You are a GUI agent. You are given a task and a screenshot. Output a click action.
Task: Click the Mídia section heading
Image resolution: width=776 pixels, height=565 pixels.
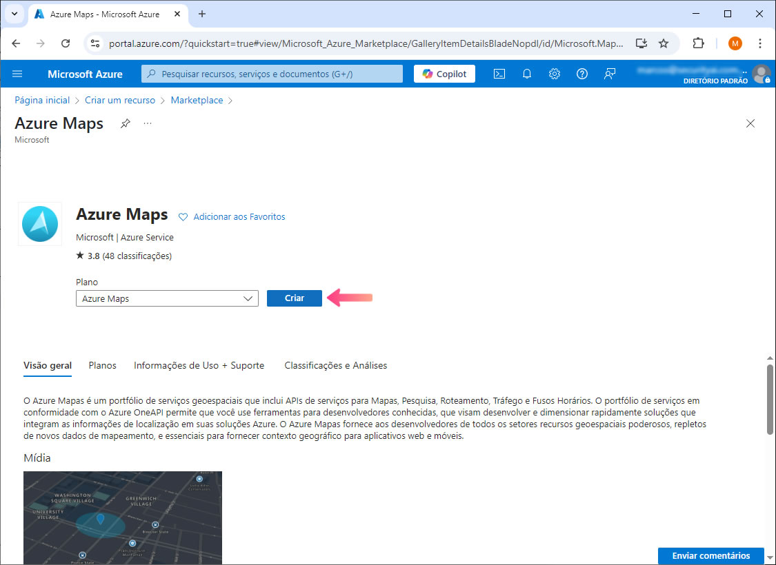click(37, 458)
